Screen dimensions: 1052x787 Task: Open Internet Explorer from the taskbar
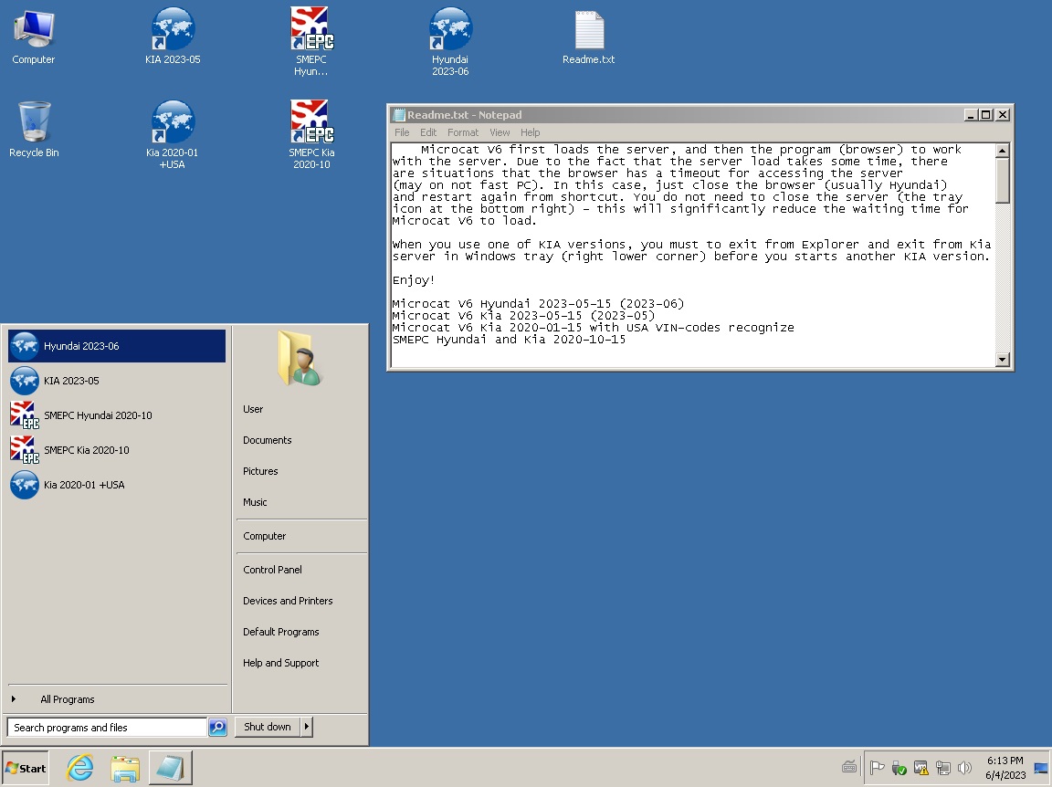coord(79,768)
